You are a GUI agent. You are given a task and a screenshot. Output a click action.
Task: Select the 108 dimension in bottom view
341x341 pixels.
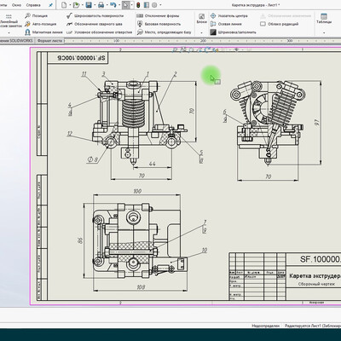[141, 287]
